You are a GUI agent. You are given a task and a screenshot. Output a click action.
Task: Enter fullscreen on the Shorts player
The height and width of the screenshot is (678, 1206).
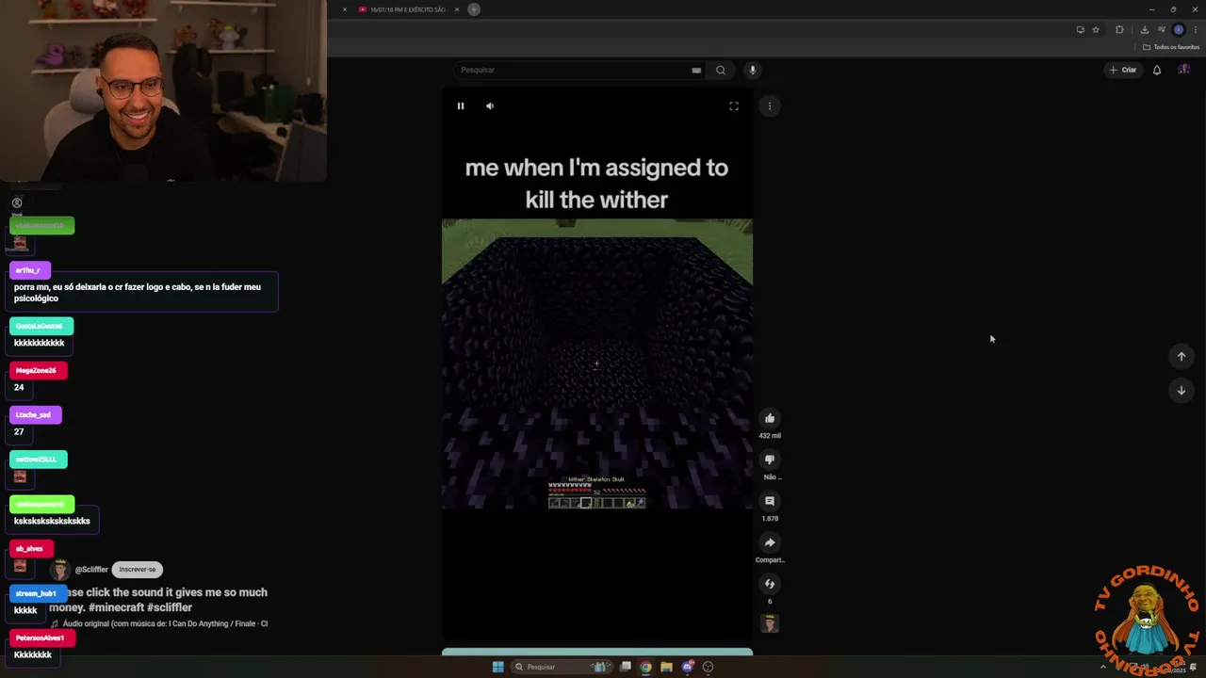tap(734, 106)
